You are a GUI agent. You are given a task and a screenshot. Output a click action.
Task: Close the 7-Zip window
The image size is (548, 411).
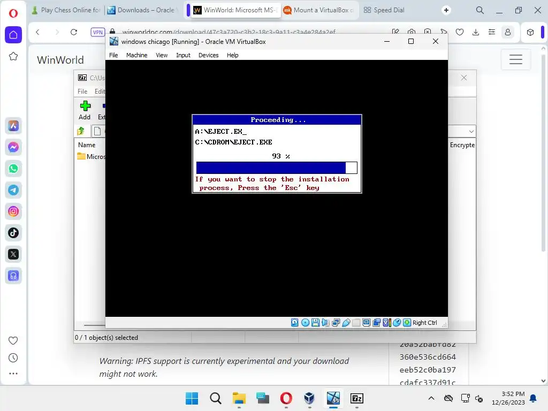pos(464,78)
